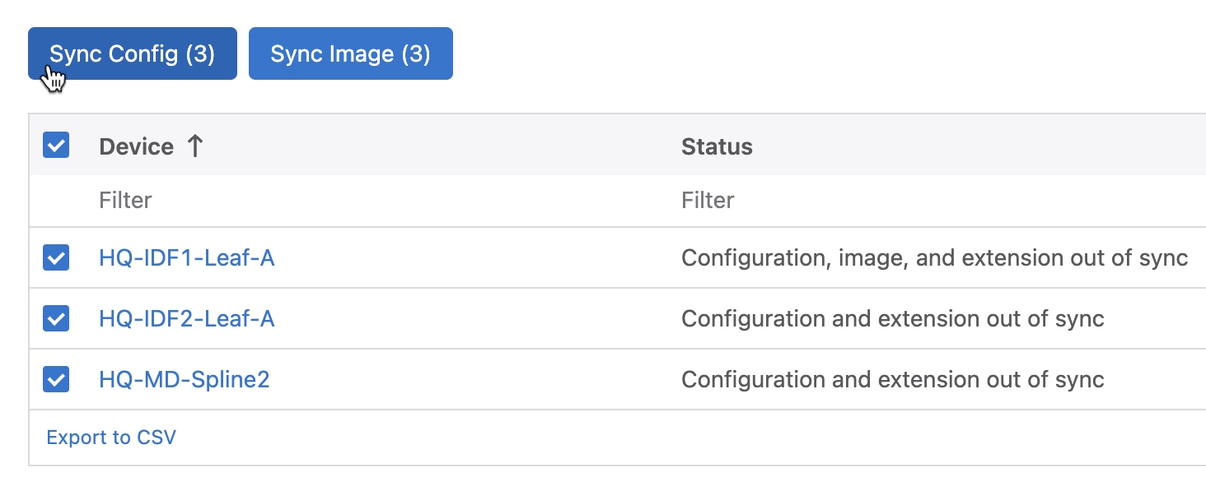Click the checkmark icon in HQ-IDF1-Leaf-A row

pos(56,258)
